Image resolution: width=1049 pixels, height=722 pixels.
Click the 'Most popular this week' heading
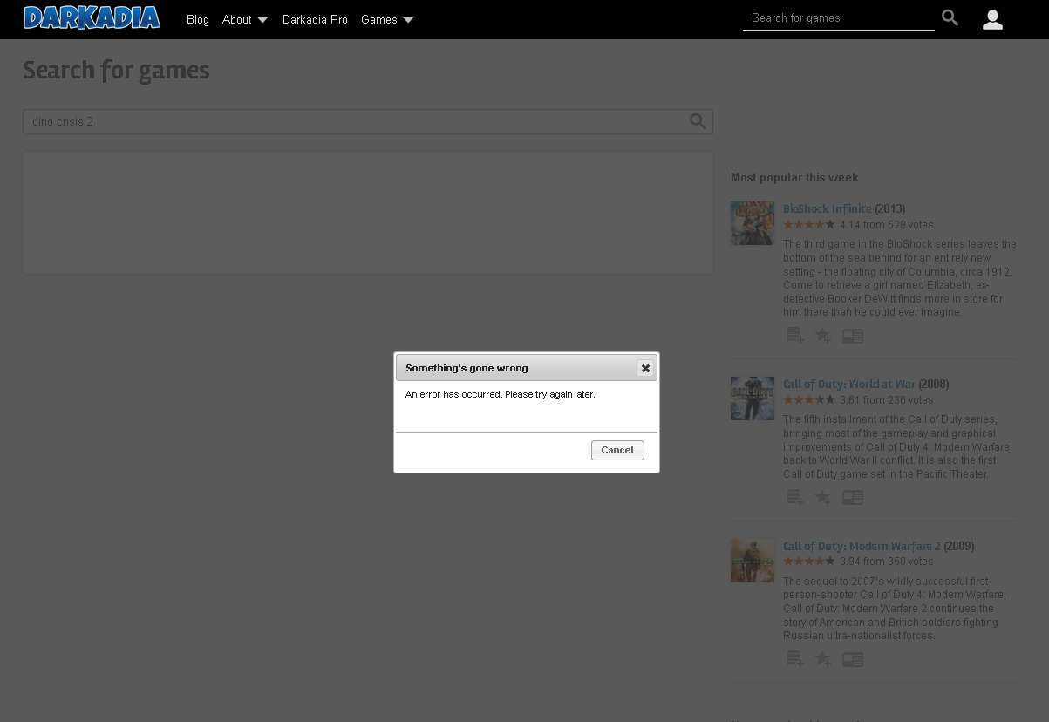click(794, 177)
